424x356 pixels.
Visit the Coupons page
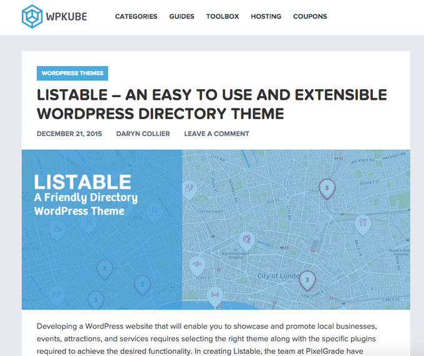310,16
